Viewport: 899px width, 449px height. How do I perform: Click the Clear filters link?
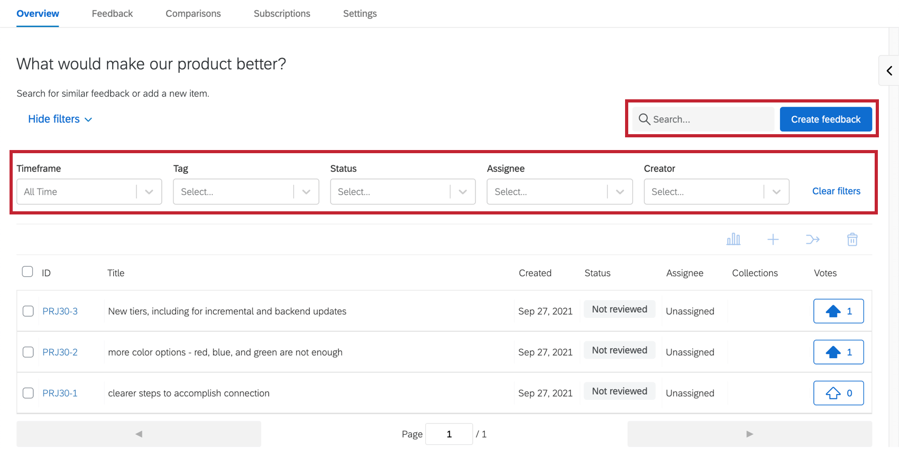pos(836,191)
